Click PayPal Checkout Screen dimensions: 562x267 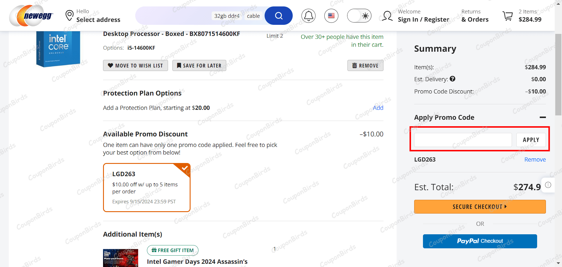pyautogui.click(x=480, y=241)
